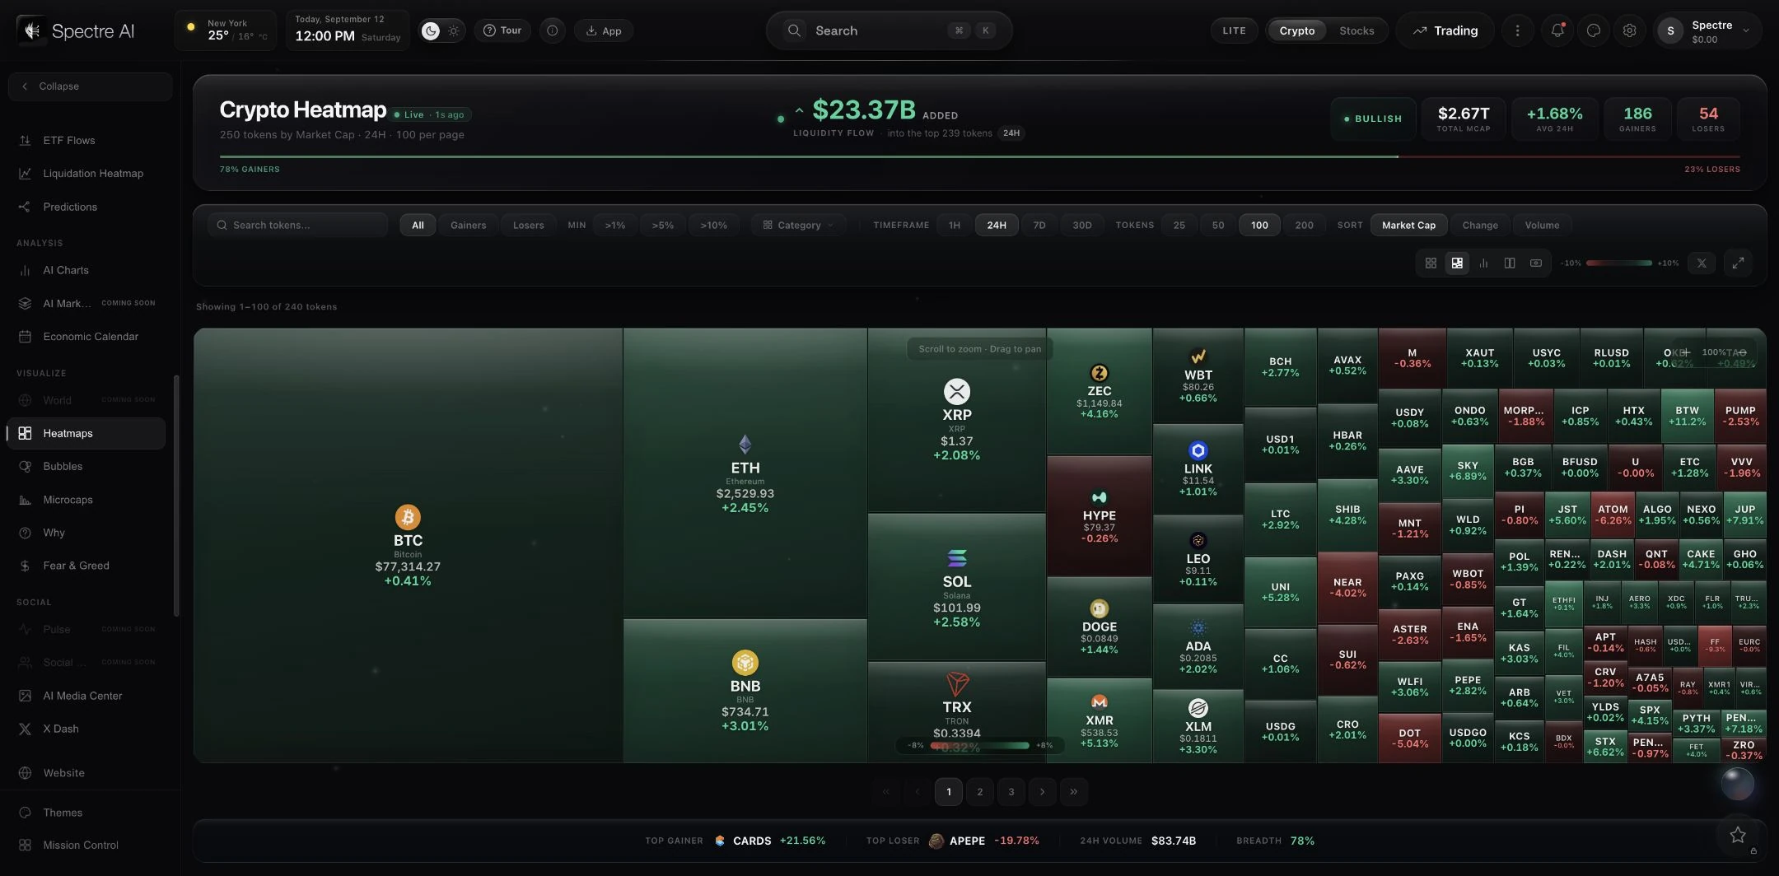
Task: Select the banknote view icon
Action: [1536, 263]
